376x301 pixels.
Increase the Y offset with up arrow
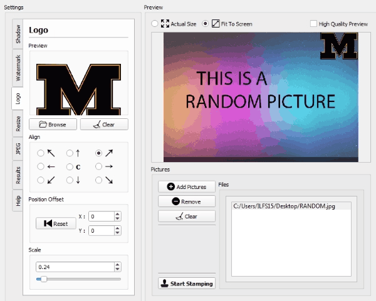[117, 228]
